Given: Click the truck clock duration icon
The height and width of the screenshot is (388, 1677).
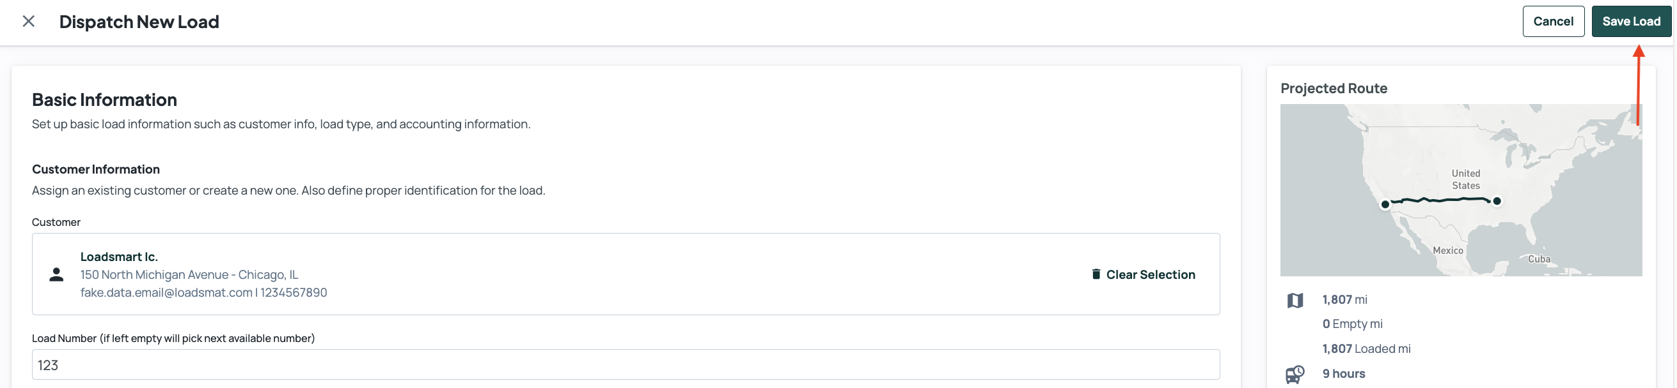Looking at the screenshot, I should click(x=1295, y=375).
